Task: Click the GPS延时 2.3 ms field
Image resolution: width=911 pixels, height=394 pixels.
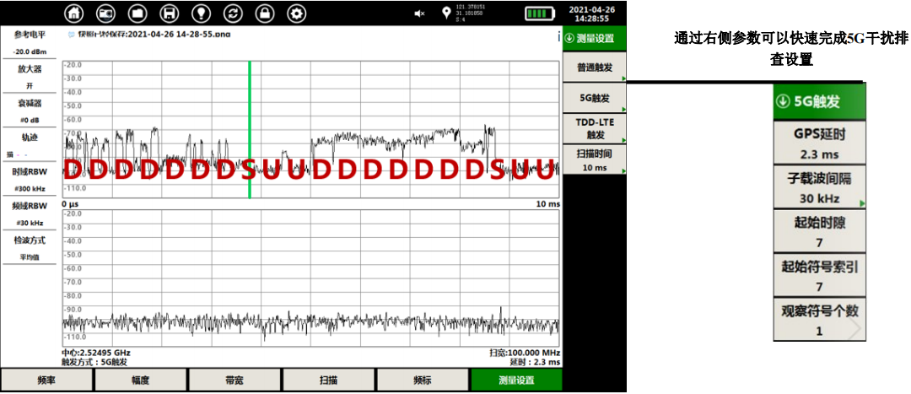Action: 819,143
